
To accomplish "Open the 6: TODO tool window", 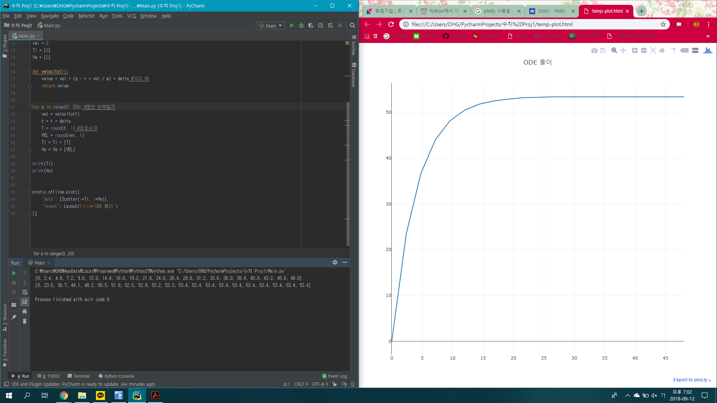I will tap(49, 376).
